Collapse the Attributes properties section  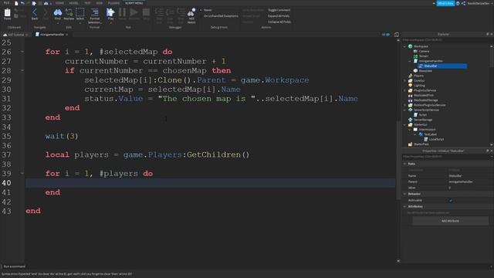(404, 206)
